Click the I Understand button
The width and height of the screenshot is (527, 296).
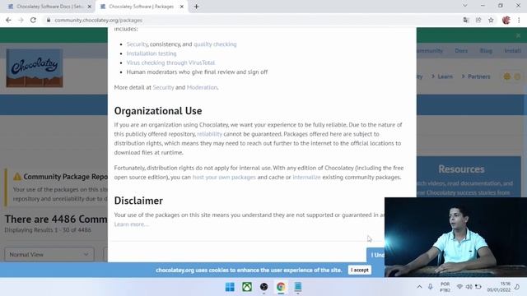(x=375, y=255)
